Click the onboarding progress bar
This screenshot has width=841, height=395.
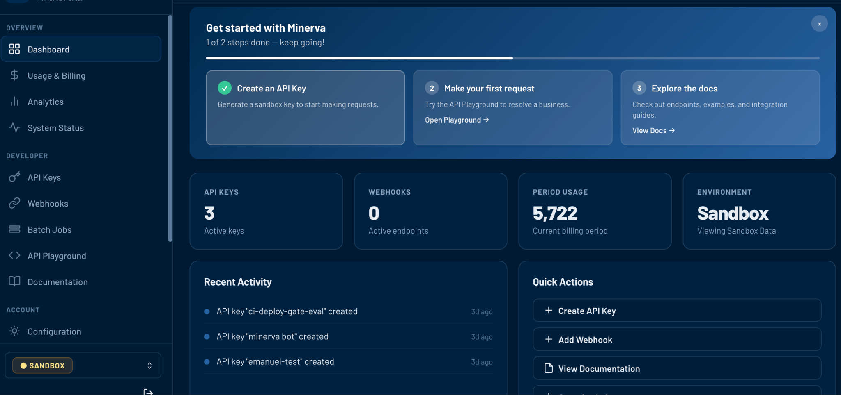coord(512,58)
